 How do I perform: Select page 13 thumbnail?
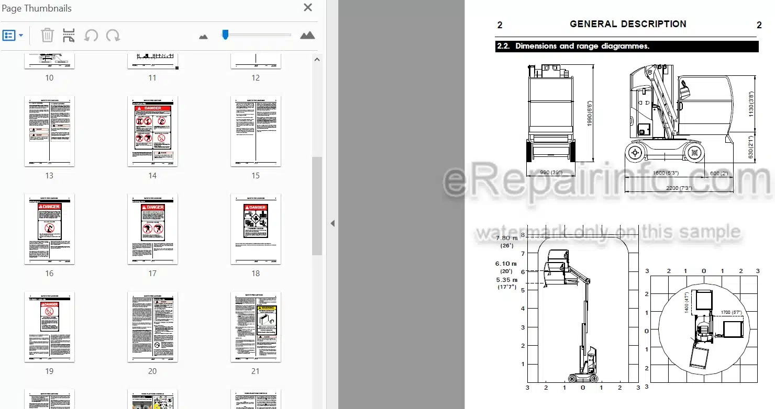click(x=49, y=131)
